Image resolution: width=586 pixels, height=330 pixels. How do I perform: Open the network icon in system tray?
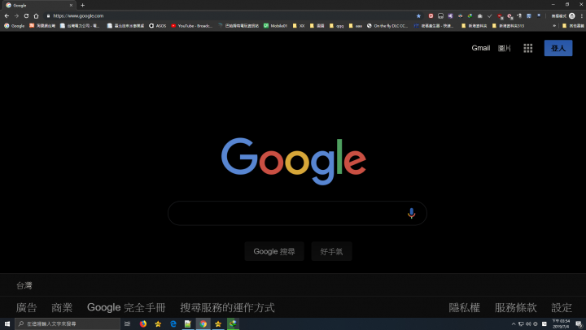click(x=521, y=323)
